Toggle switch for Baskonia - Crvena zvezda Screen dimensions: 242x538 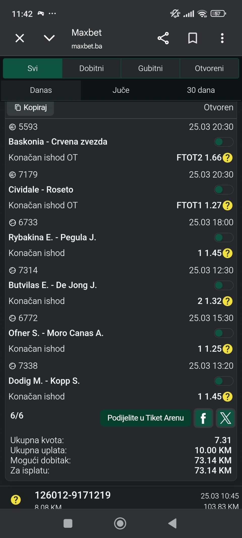click(x=224, y=142)
